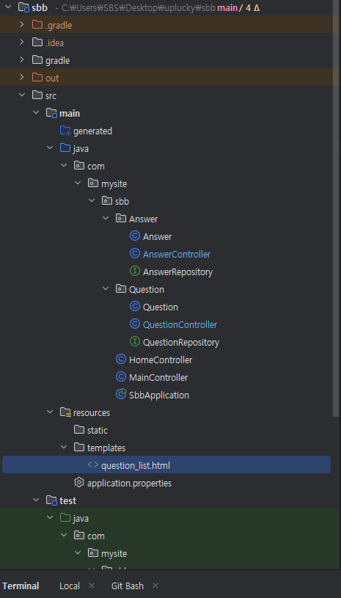Click the SbbApplication runnable class icon
This screenshot has height=598, width=341.
pos(121,394)
